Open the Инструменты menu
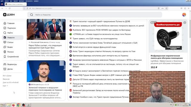 click(29, 1)
